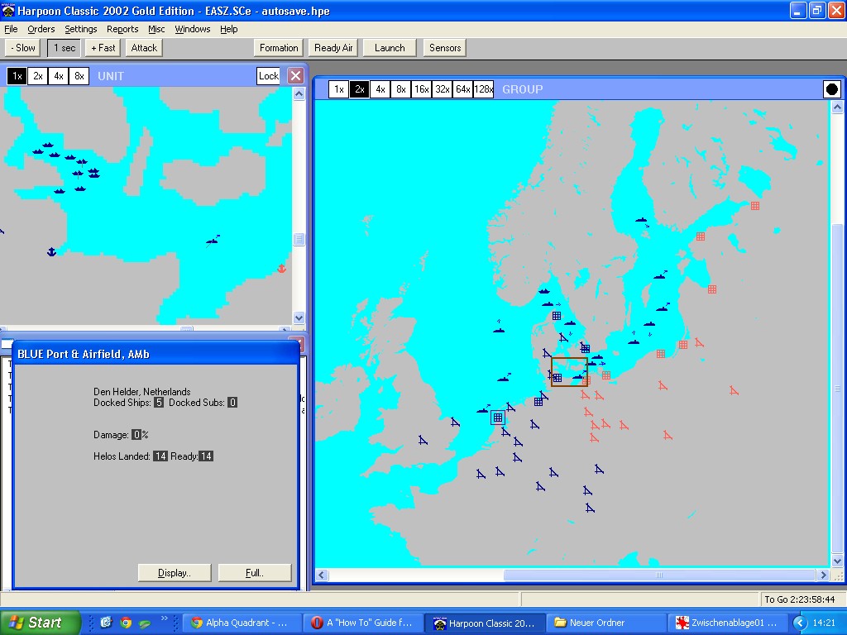Click the Attack toolbar button
The image size is (847, 635).
pyautogui.click(x=144, y=48)
